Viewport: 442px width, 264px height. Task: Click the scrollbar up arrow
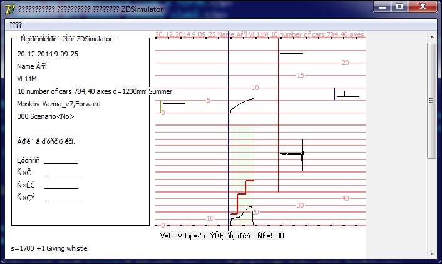coord(432,36)
